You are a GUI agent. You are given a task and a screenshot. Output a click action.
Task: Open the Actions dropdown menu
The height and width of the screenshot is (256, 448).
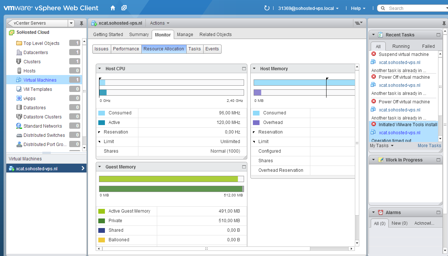coord(160,23)
